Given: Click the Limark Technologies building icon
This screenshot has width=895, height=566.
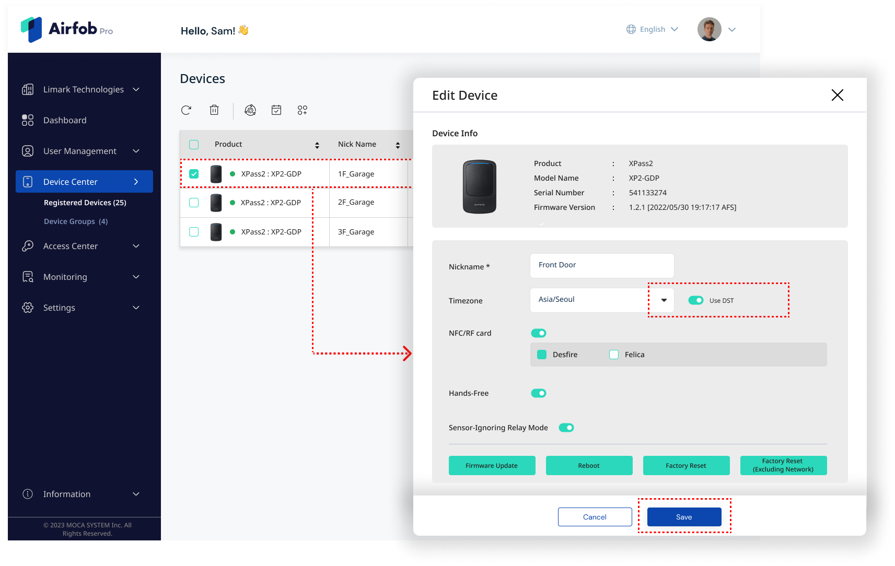Looking at the screenshot, I should [28, 89].
